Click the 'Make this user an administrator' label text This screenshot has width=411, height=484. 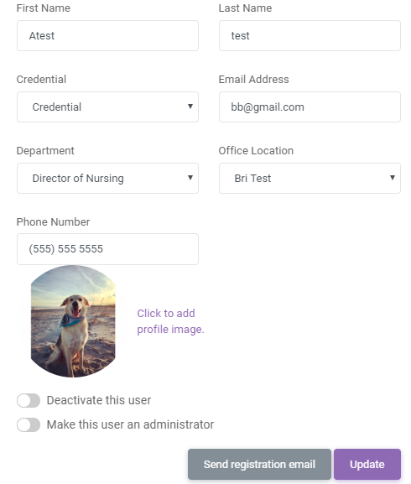click(x=130, y=424)
